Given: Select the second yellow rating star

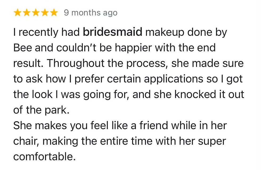Looking at the screenshot, I should point(26,13).
